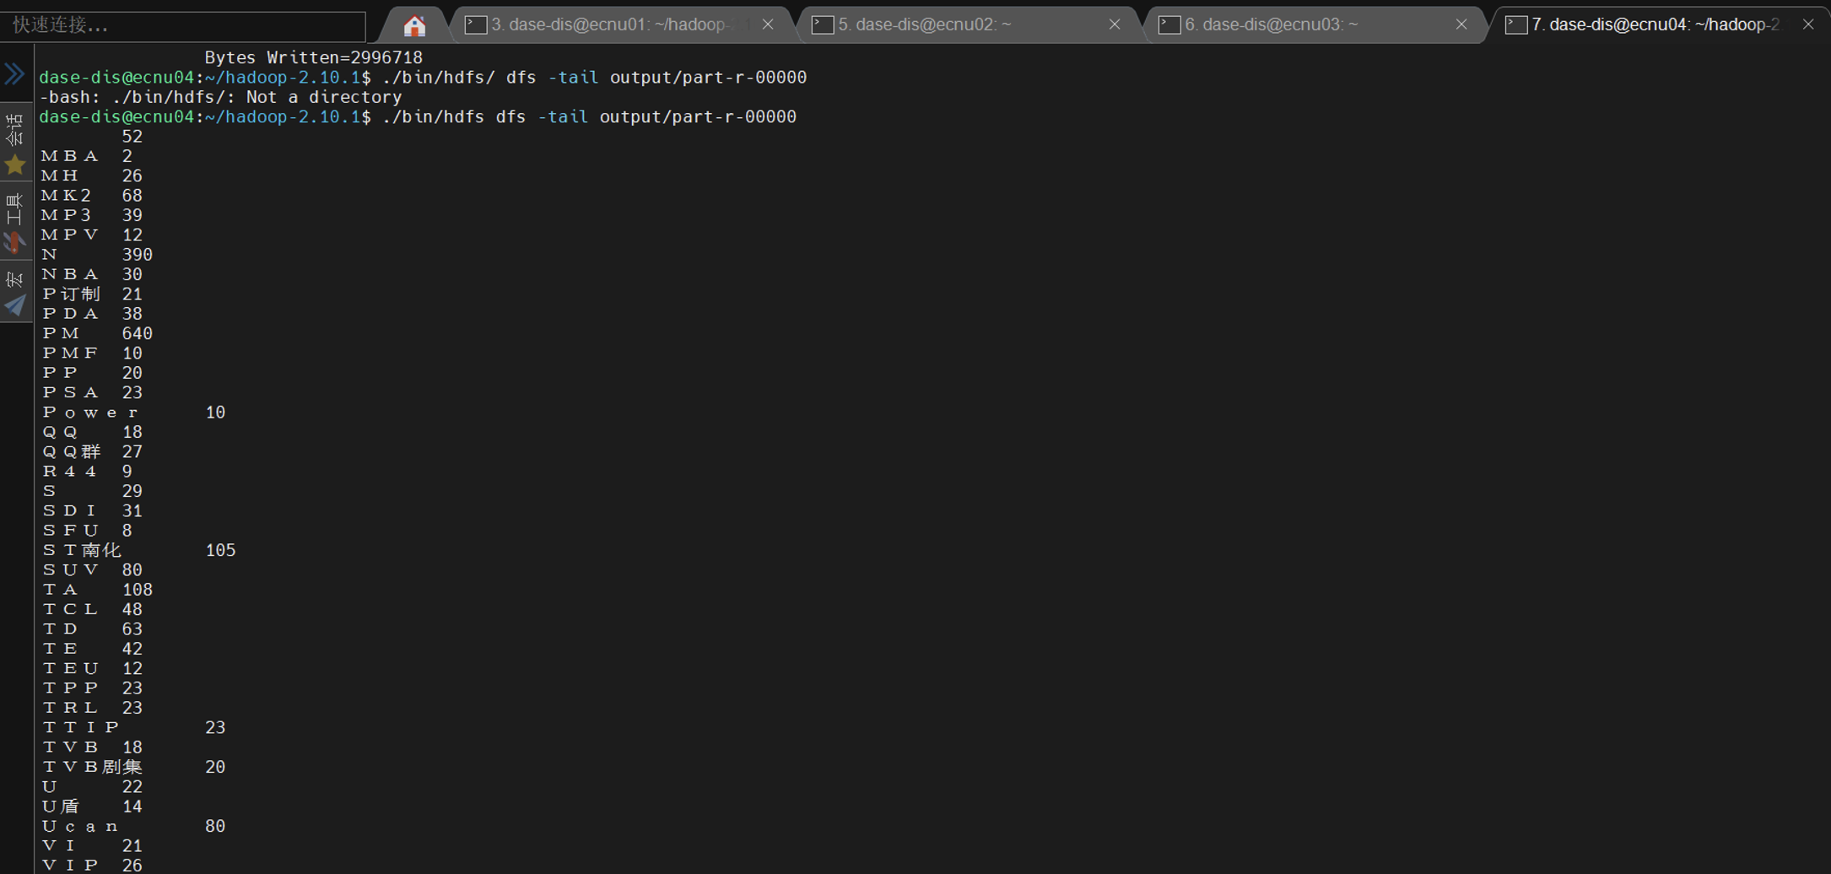This screenshot has width=1831, height=874.
Task: Click the quick connect input field
Action: tap(183, 25)
